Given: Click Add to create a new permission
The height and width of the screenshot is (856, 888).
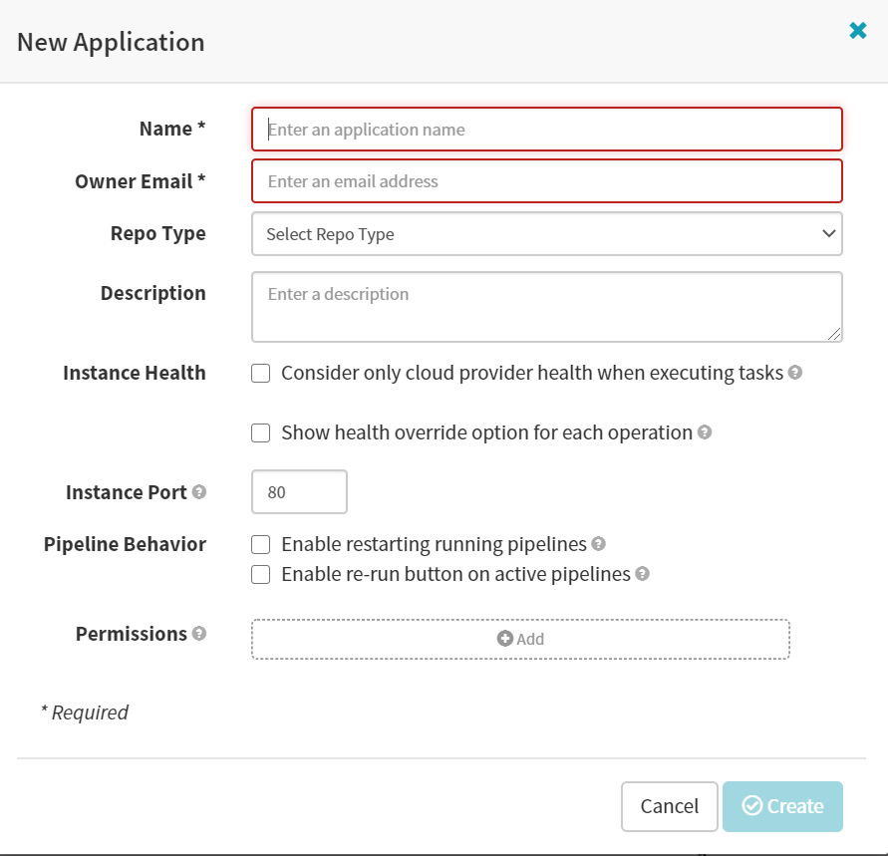Looking at the screenshot, I should pos(519,638).
